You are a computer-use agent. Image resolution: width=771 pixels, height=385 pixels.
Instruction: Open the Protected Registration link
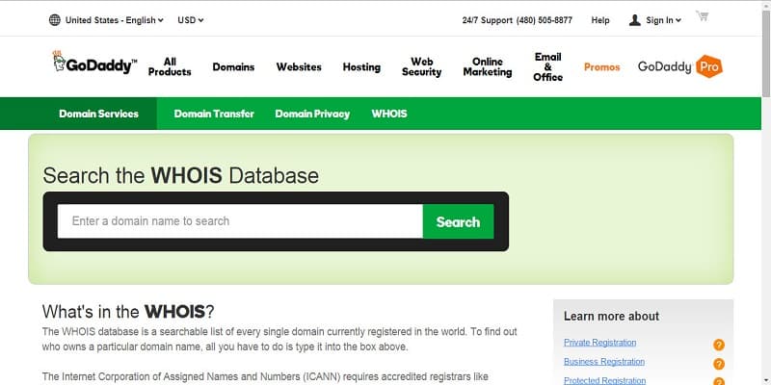[x=605, y=380]
